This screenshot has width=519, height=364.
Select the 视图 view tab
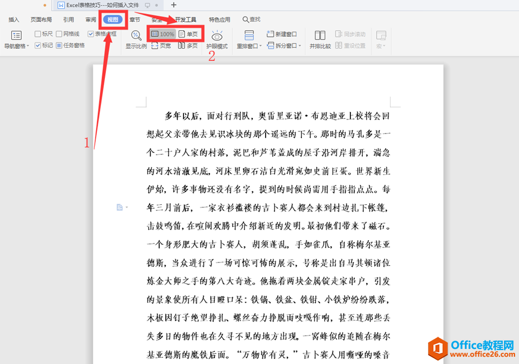(113, 20)
